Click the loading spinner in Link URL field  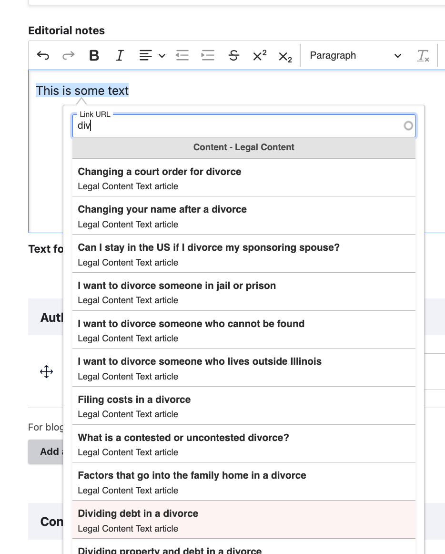pyautogui.click(x=408, y=126)
